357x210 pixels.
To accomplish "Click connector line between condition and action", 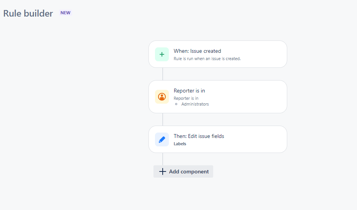I will (x=163, y=119).
